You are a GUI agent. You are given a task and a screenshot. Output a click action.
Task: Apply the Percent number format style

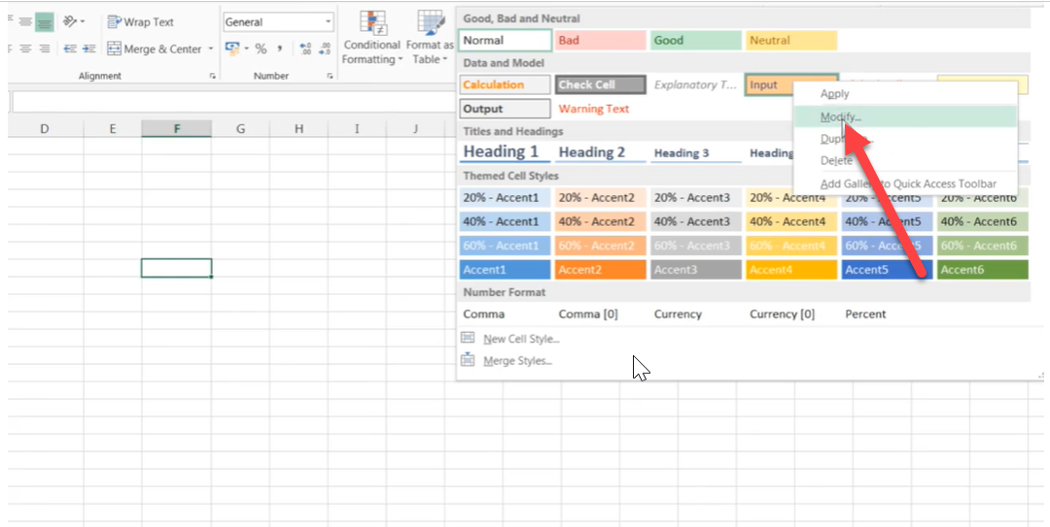[887, 313]
